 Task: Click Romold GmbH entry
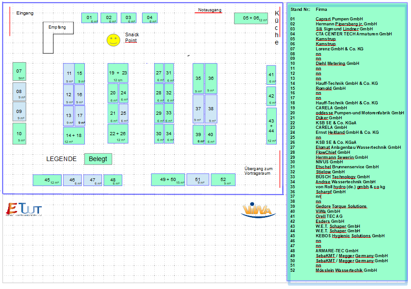pyautogui.click(x=331, y=88)
